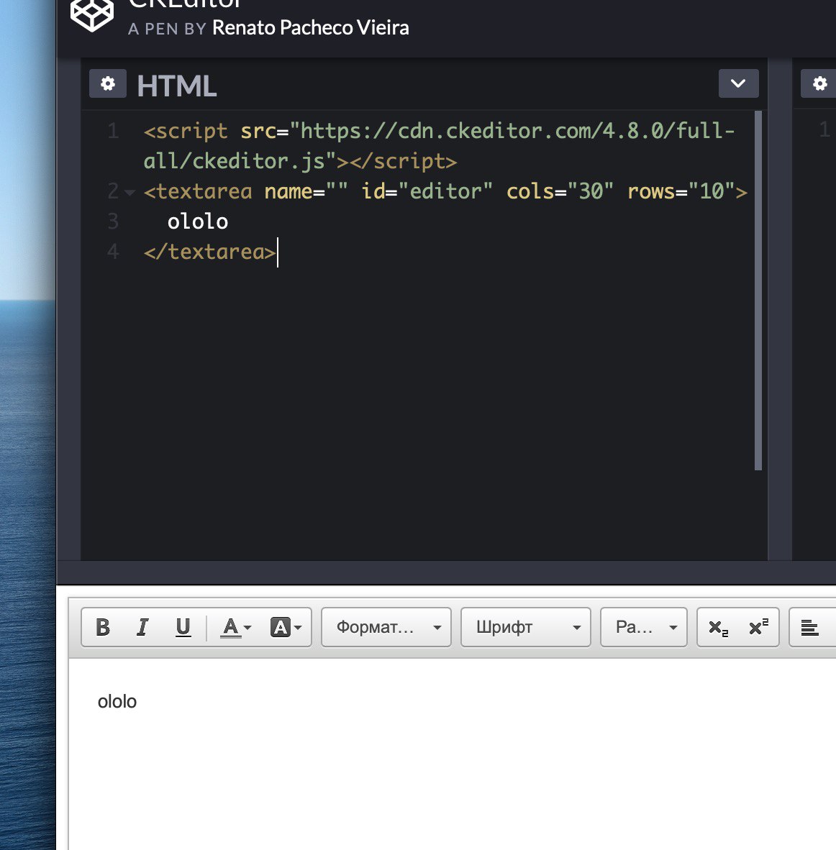The height and width of the screenshot is (850, 836).
Task: Open settings gear of the adjacent editor panel
Action: pyautogui.click(x=819, y=83)
